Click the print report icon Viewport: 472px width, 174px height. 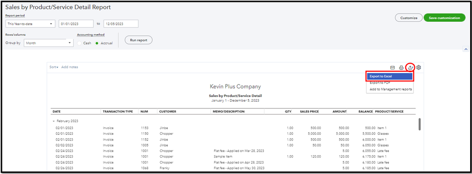click(x=401, y=67)
